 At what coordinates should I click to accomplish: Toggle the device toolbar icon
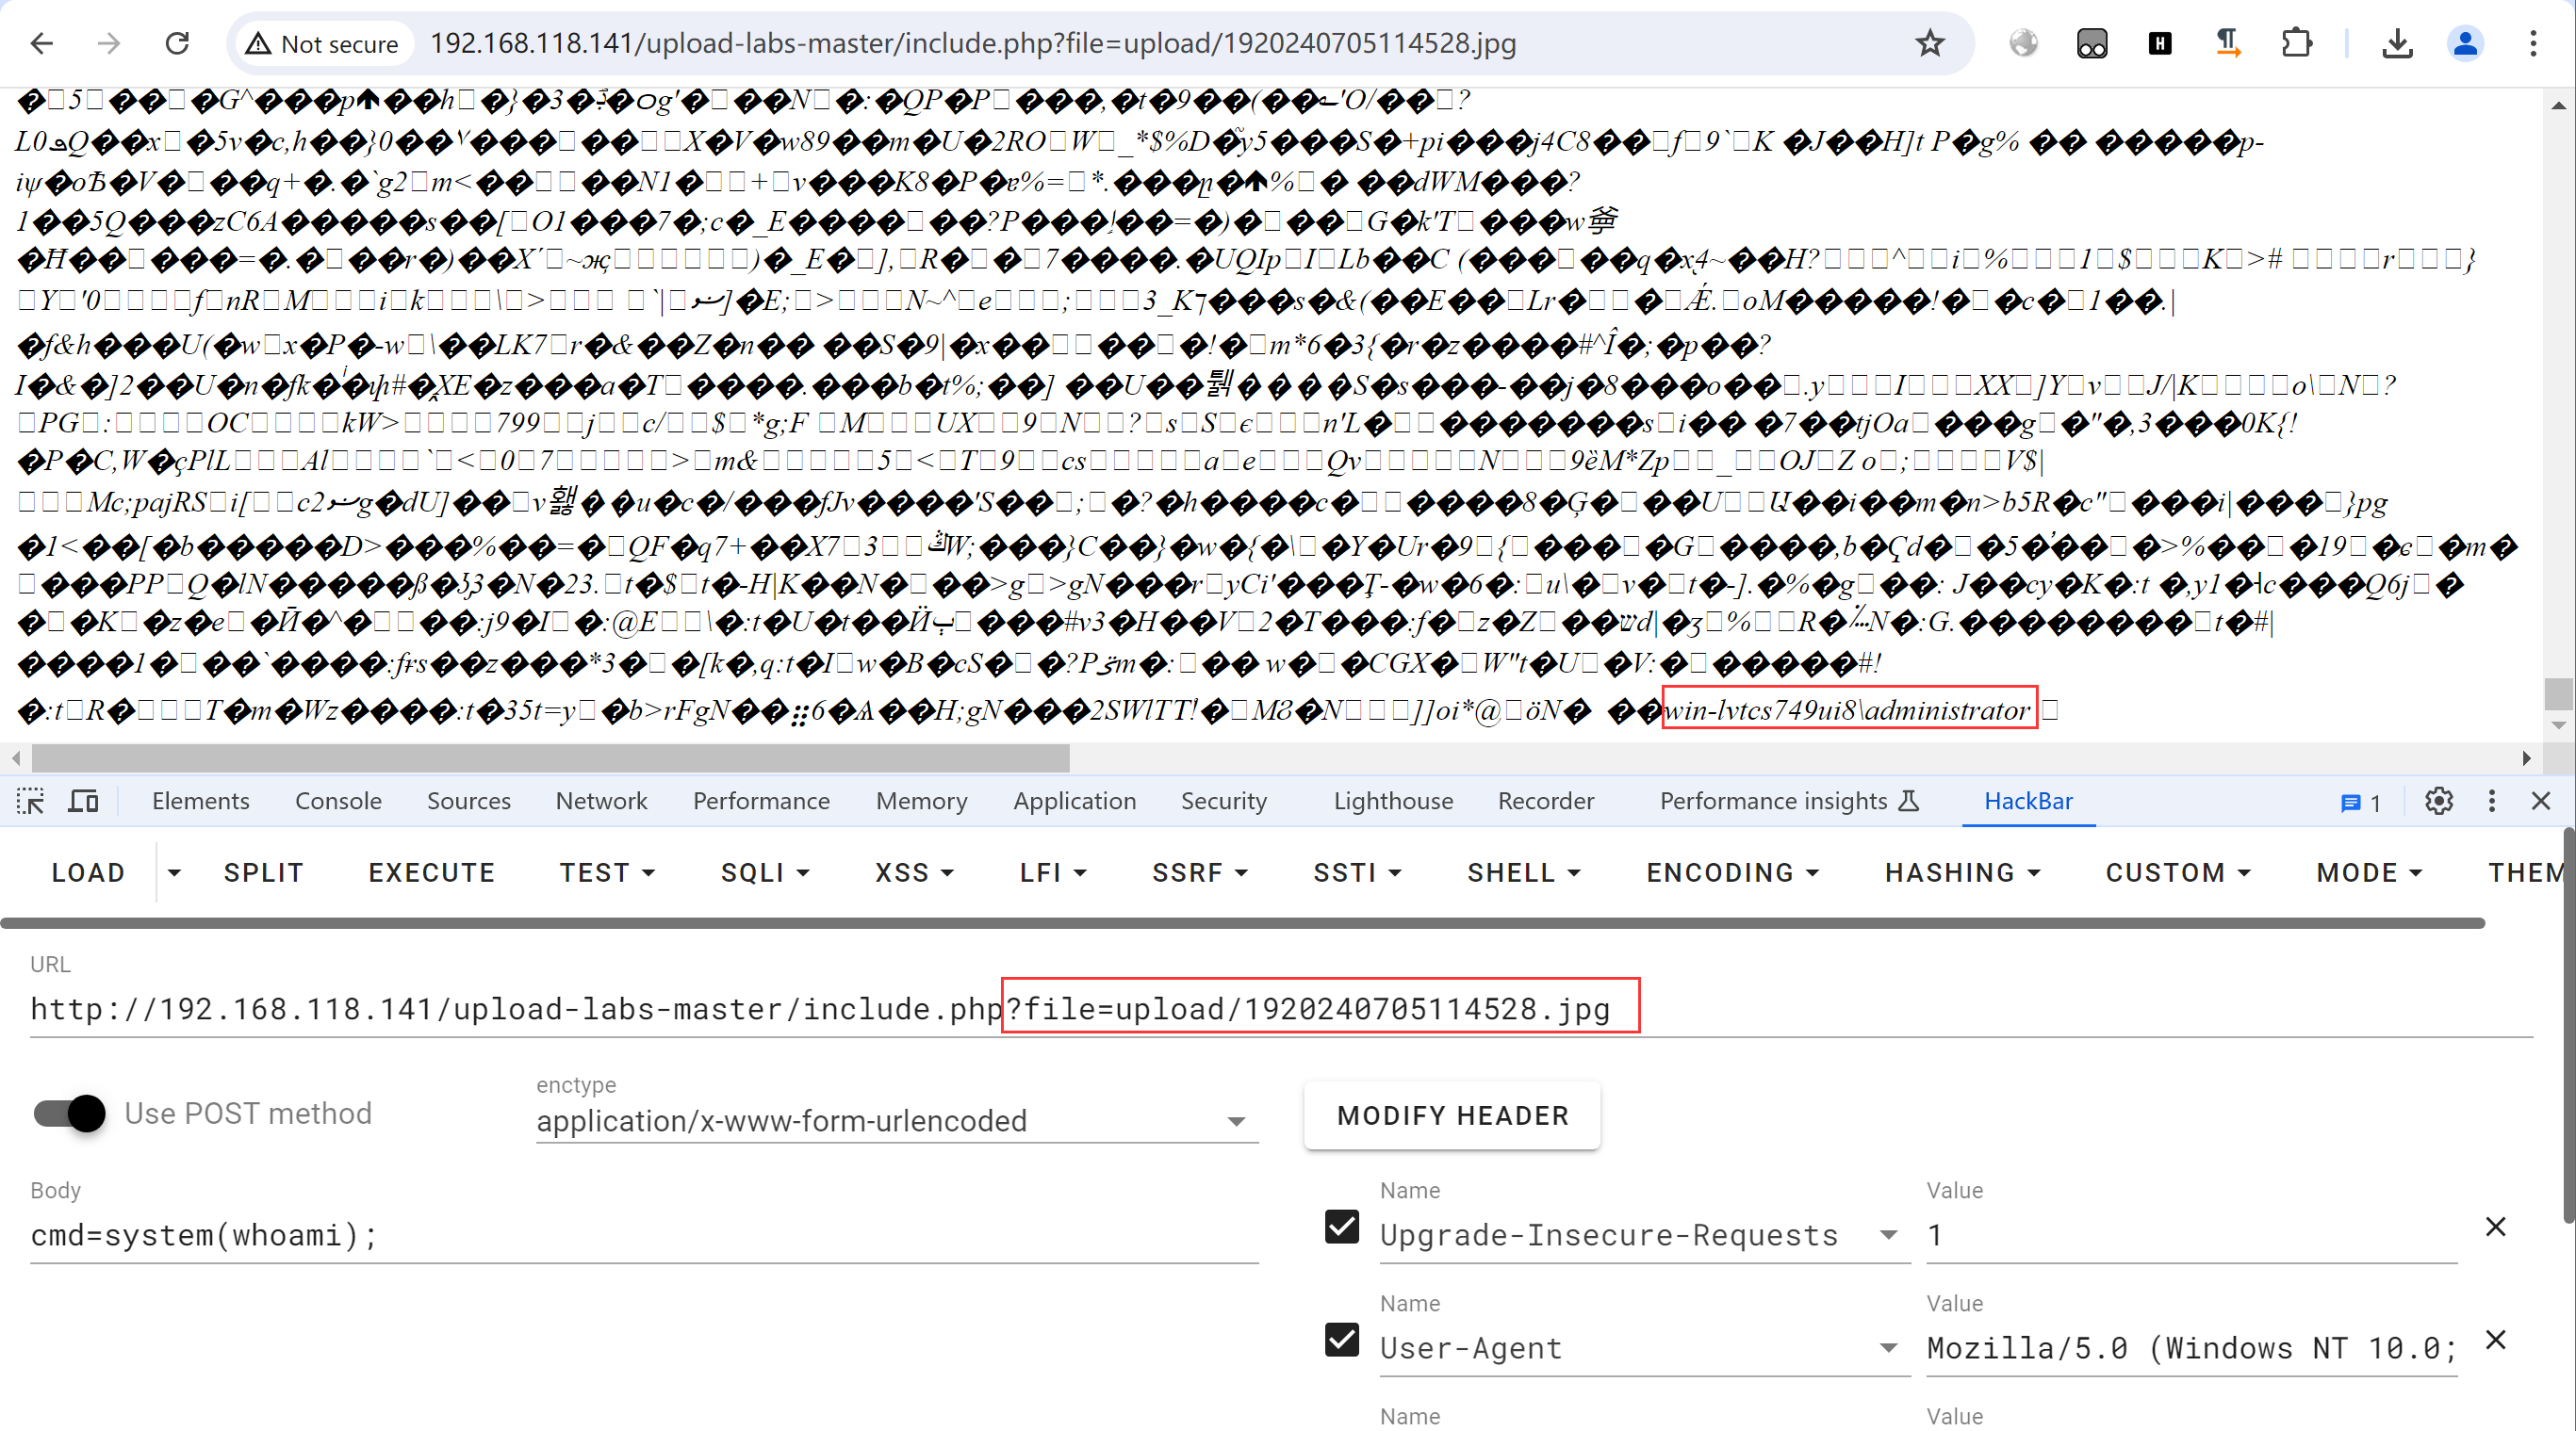[83, 801]
